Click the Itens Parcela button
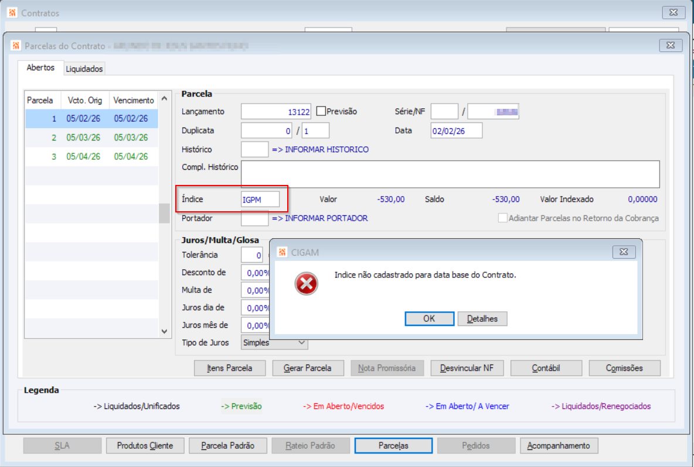This screenshot has width=694, height=467. pyautogui.click(x=230, y=368)
